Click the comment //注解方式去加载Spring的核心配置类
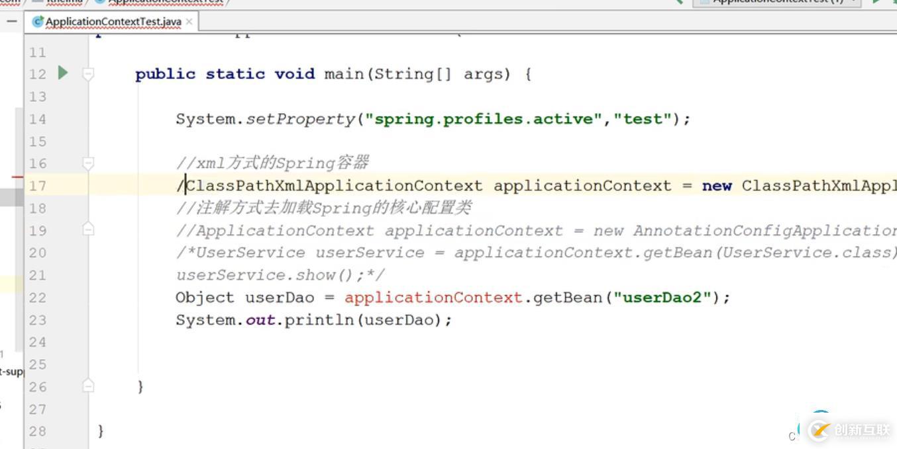Viewport: 897px width, 449px height. click(324, 208)
